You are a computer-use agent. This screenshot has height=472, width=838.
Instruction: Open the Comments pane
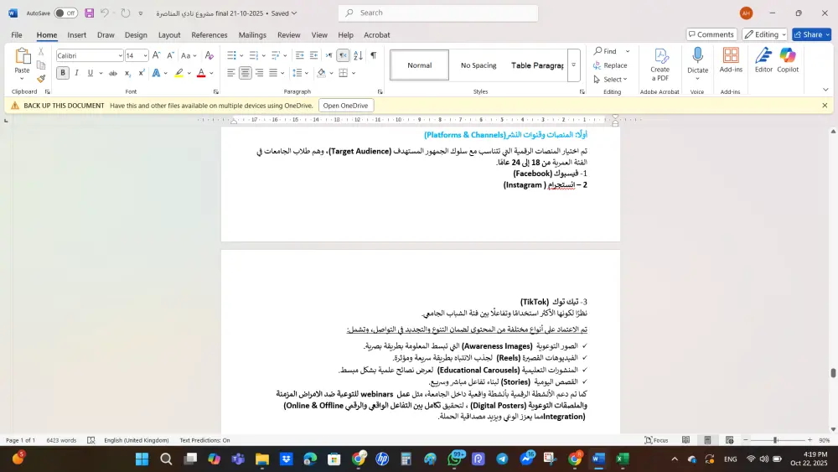[x=711, y=34]
